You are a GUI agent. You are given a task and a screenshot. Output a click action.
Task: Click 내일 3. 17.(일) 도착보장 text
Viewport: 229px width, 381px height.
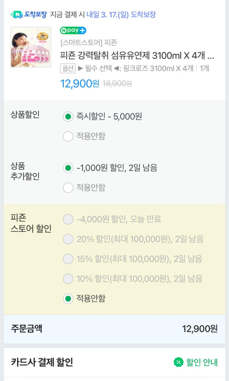coord(121,15)
